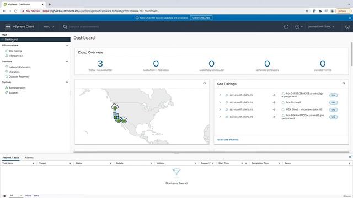353x198 pixels.
Task: Expand the hcx-60616 gve goog-cloud site pairing row
Action: (220, 117)
